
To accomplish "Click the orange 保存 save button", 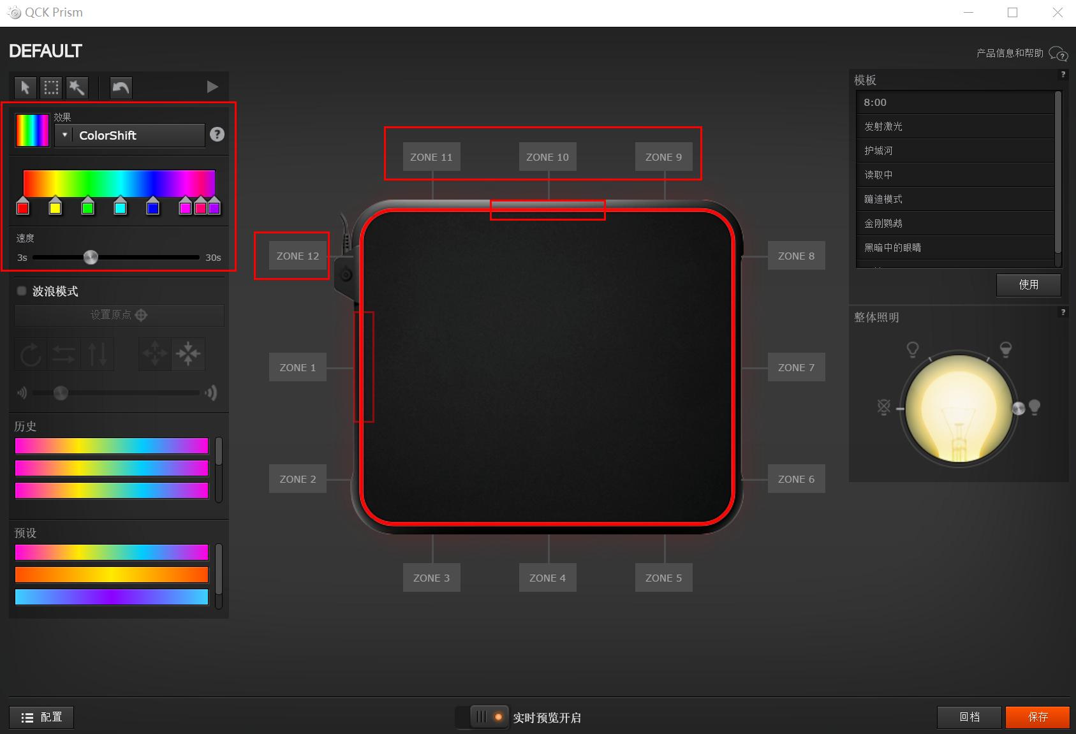I will [x=1038, y=717].
